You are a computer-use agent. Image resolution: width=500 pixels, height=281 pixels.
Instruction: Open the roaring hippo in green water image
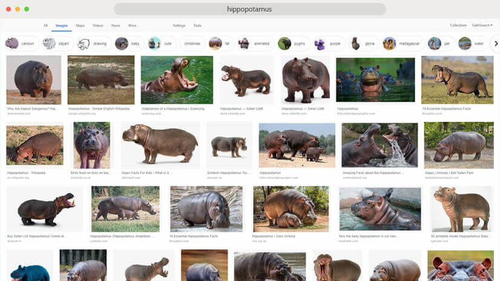point(177,80)
